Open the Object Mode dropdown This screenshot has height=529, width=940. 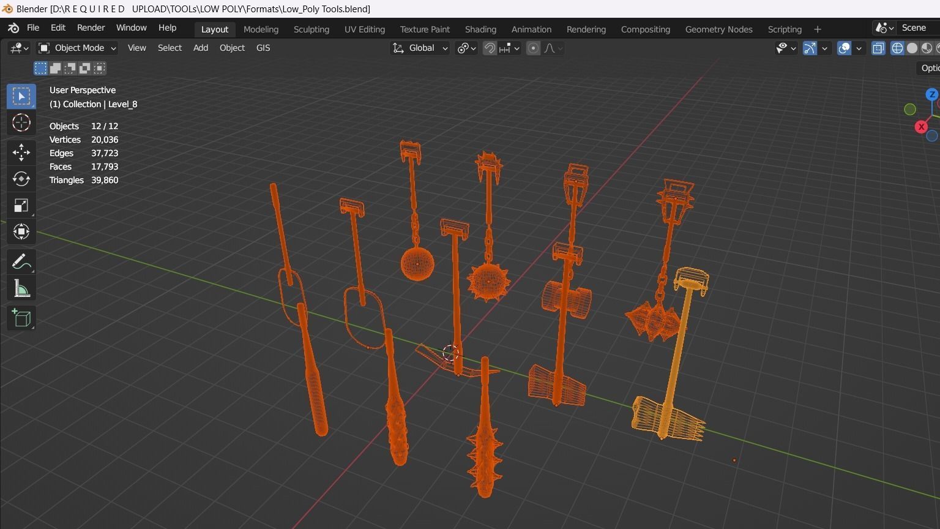click(77, 48)
